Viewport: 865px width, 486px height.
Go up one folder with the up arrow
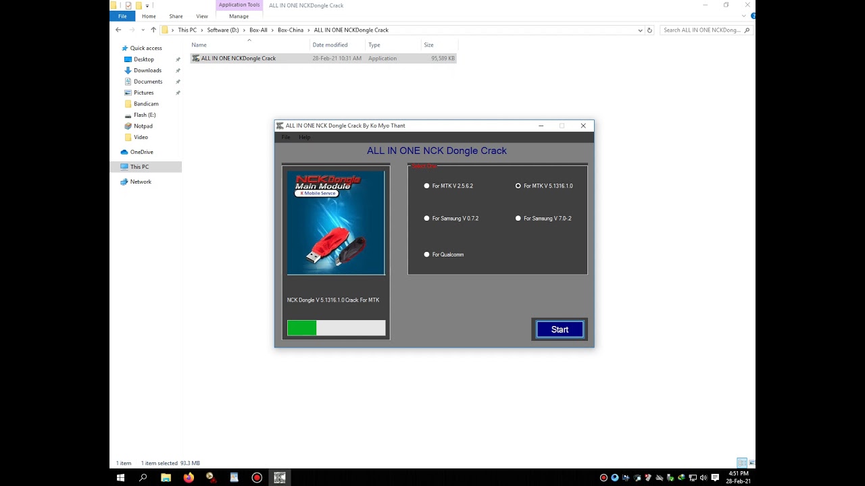[x=153, y=30]
